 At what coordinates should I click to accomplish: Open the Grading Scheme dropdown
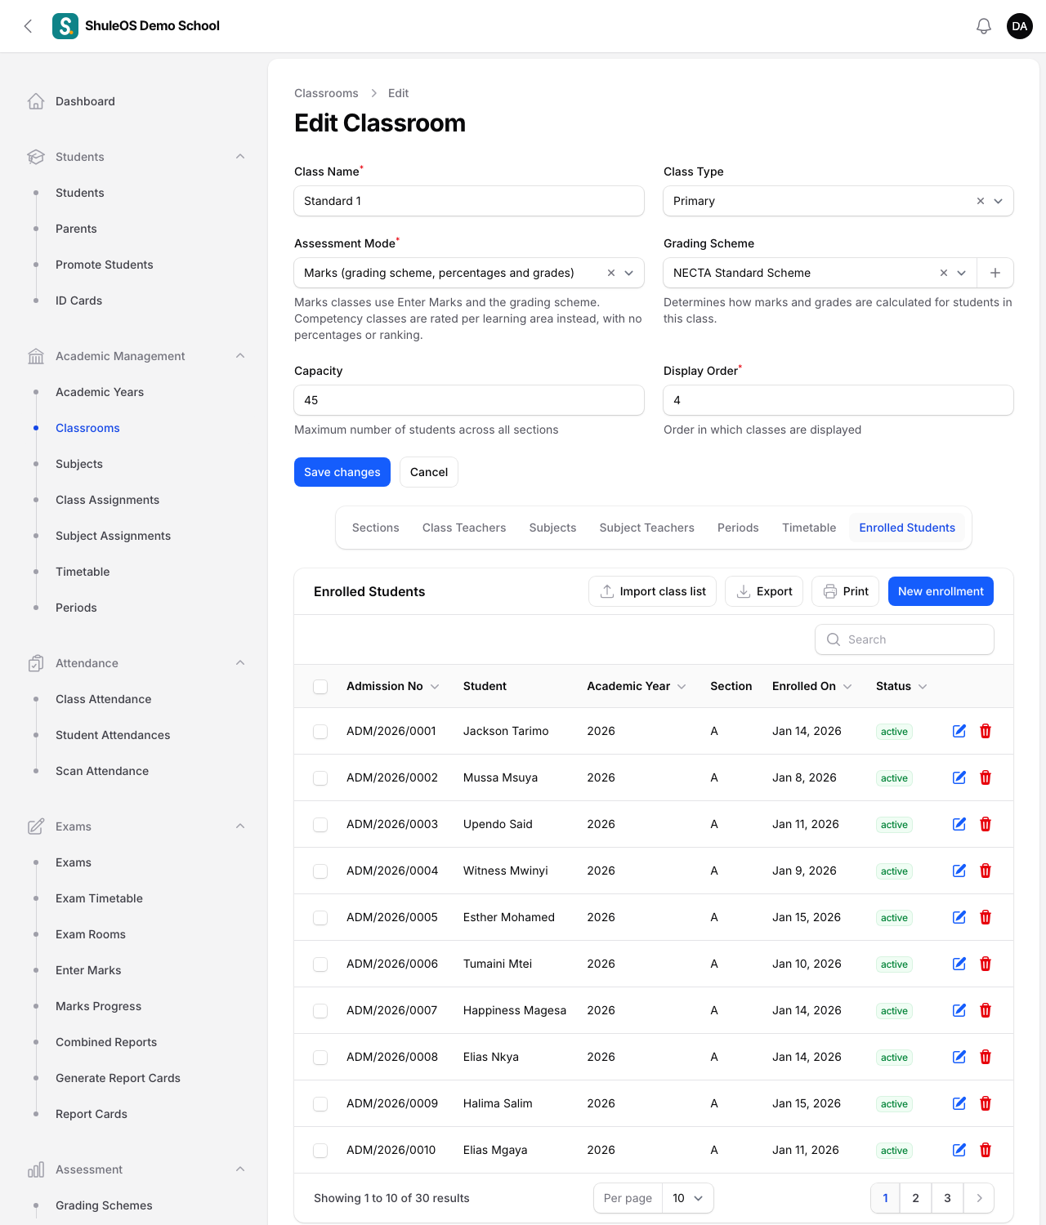tap(820, 273)
